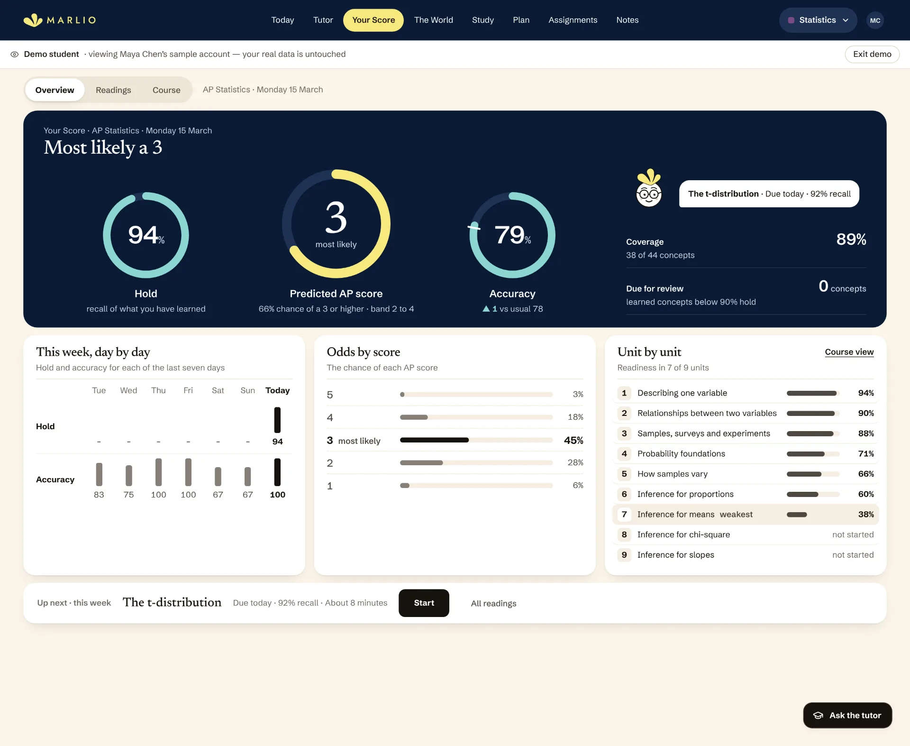This screenshot has height=746, width=910.
Task: Open Assignments in top navigation
Action: tap(573, 20)
